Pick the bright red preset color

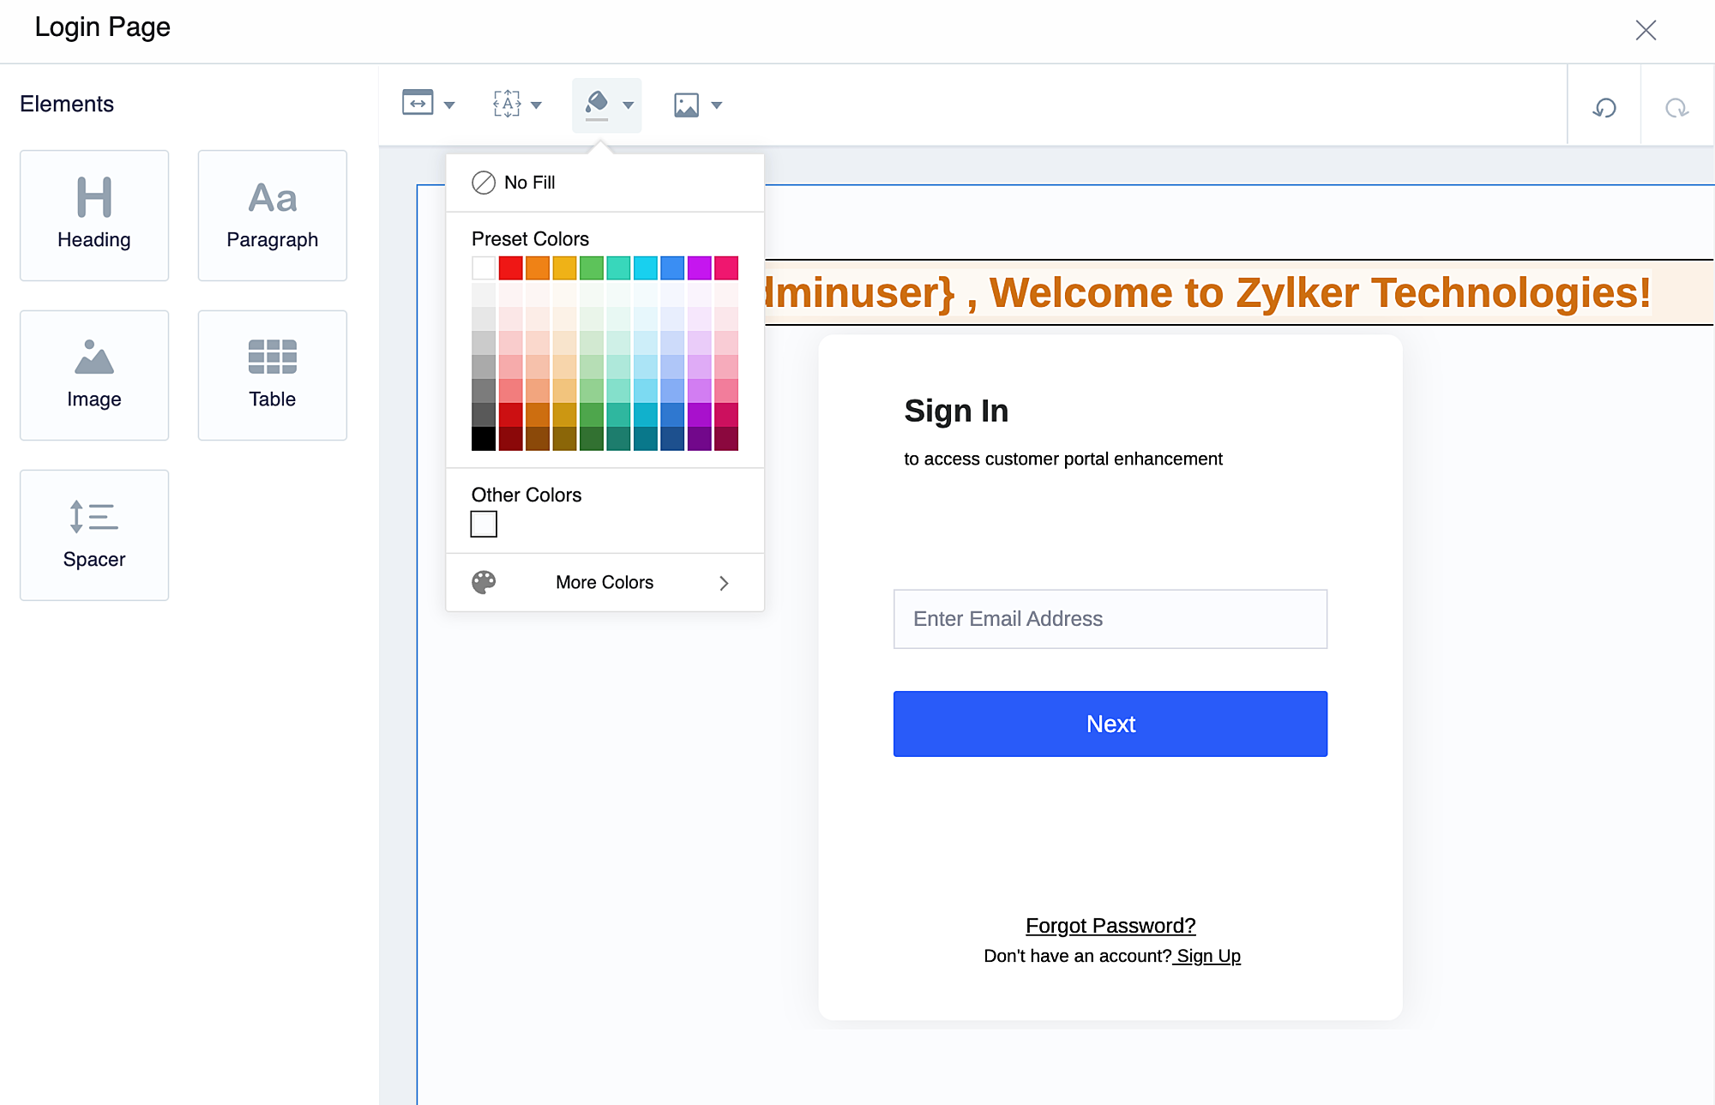pos(510,268)
